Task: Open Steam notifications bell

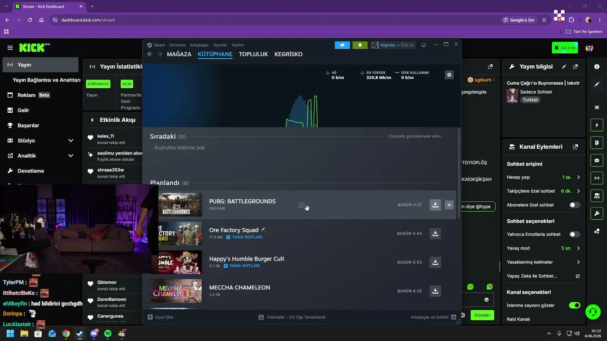Action: pyautogui.click(x=360, y=45)
